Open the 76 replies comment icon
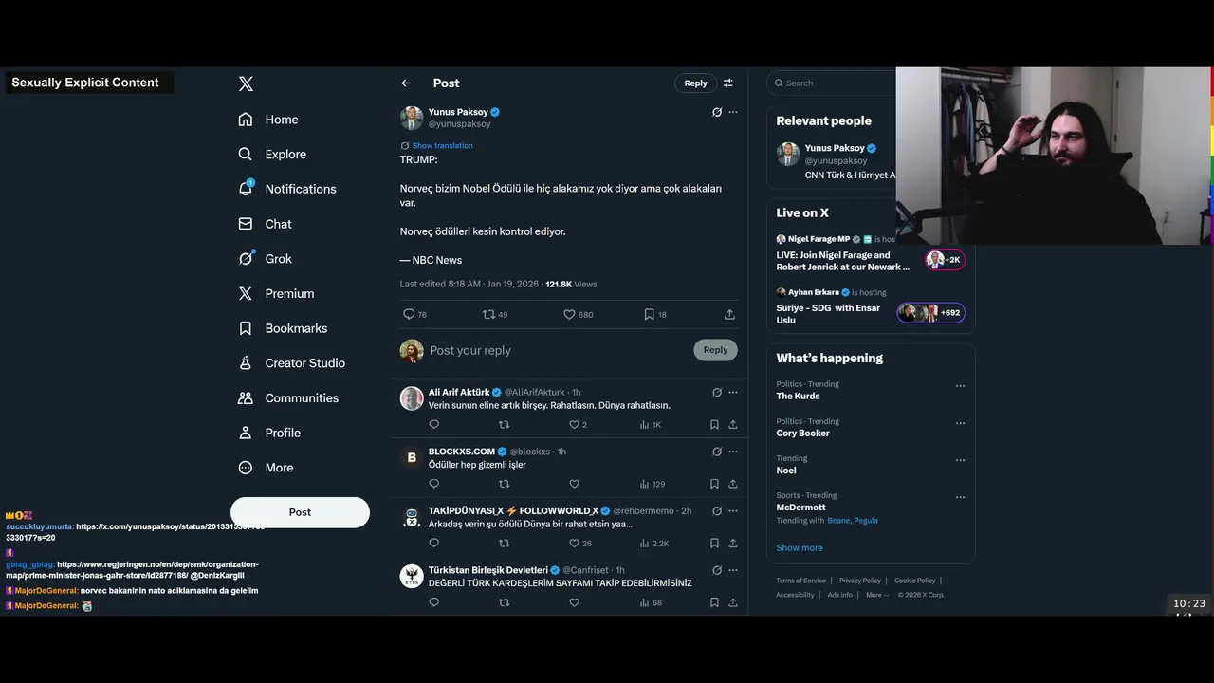 (x=409, y=314)
